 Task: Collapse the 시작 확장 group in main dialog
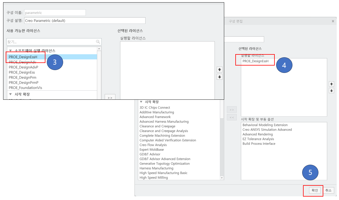[x=141, y=102]
